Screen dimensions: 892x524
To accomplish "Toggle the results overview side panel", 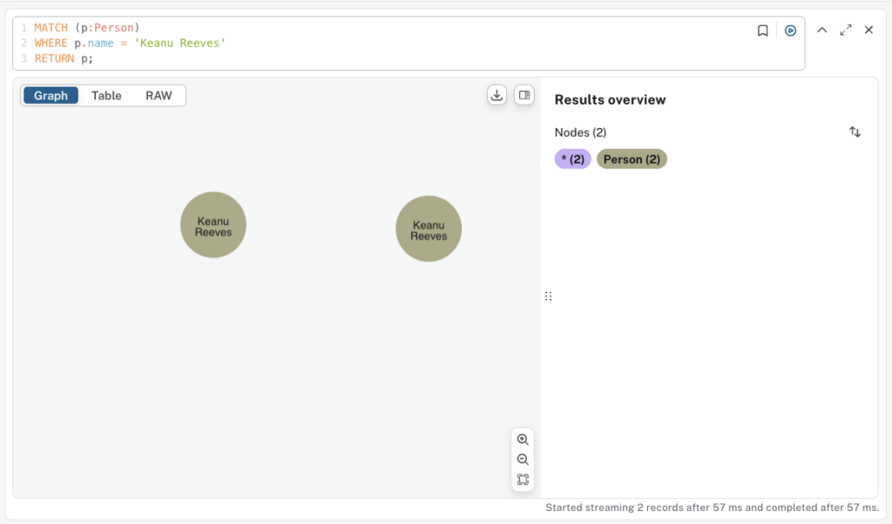I will [524, 95].
